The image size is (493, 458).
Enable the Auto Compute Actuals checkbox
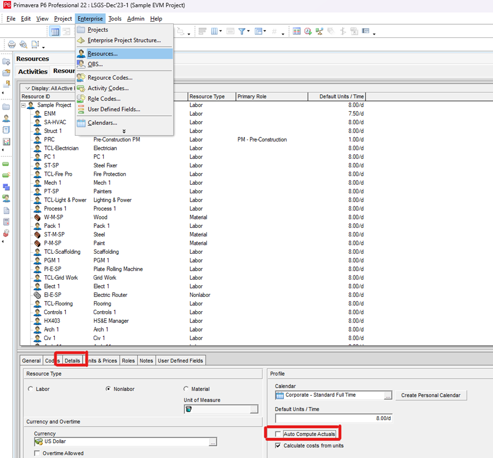278,434
